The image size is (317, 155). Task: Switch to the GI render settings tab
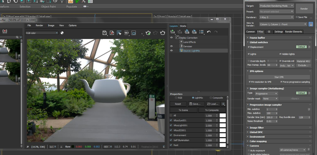pos(269,31)
